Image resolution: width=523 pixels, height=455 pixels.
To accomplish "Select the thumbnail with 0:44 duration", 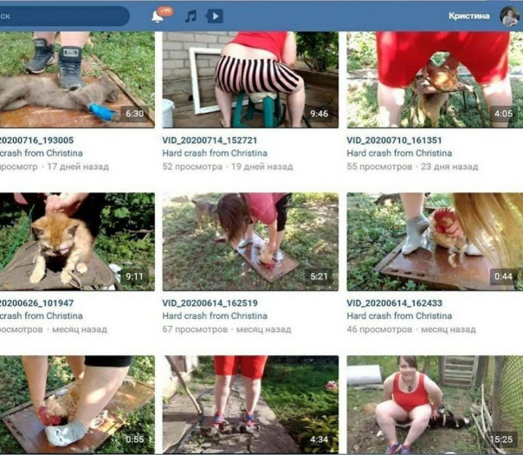I will tap(435, 242).
